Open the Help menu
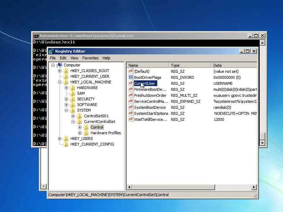 pos(106,58)
